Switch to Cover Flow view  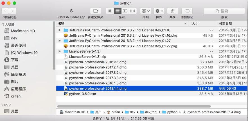point(133,11)
